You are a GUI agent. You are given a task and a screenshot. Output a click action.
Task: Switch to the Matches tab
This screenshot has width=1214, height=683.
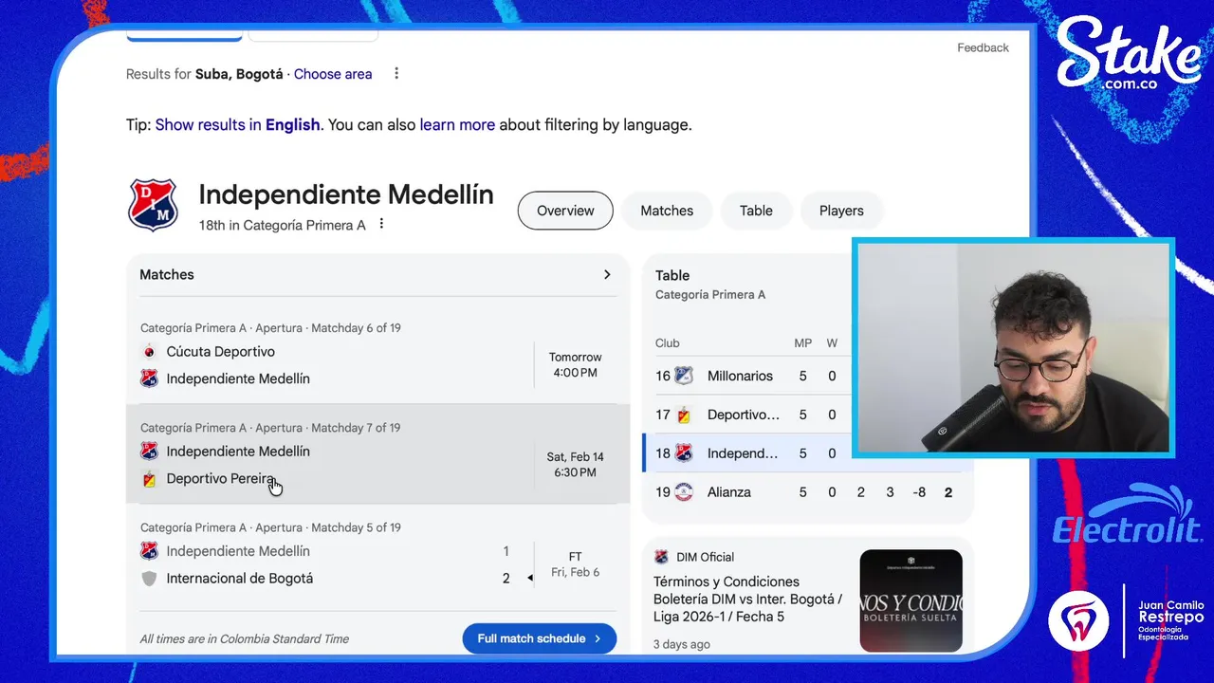tap(667, 211)
